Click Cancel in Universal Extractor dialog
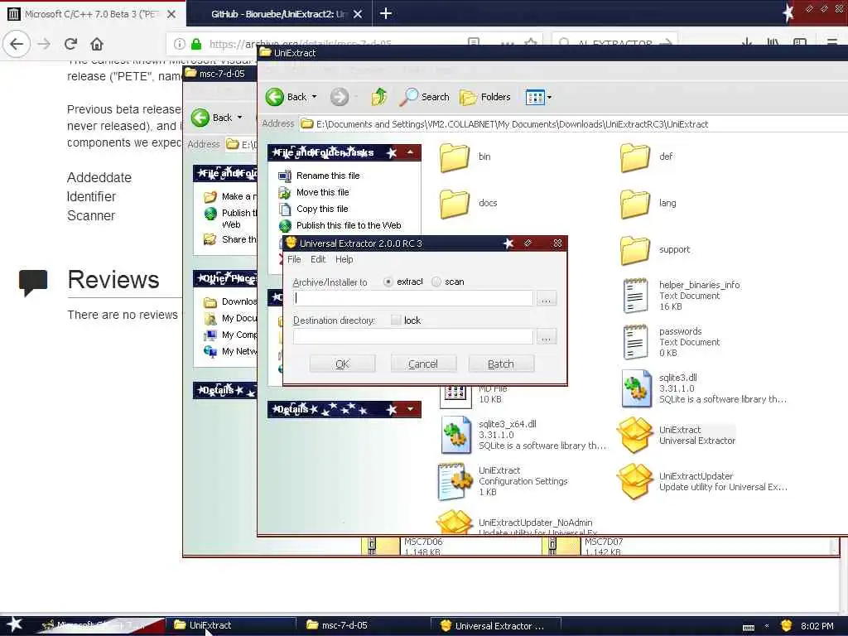Image resolution: width=848 pixels, height=636 pixels. (423, 364)
